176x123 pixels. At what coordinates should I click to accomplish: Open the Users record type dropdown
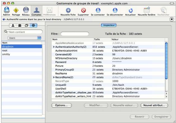click(x=24, y=38)
